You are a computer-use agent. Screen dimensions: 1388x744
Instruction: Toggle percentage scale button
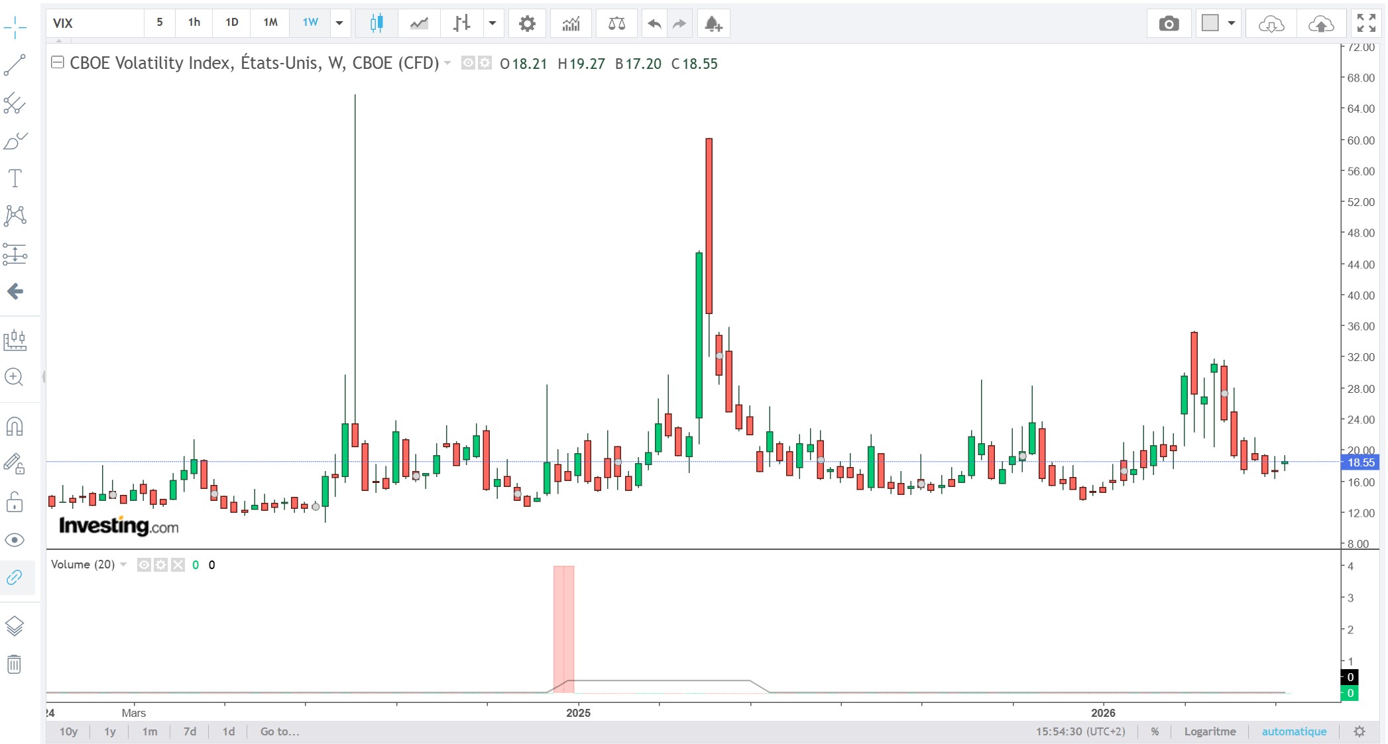coord(1155,731)
